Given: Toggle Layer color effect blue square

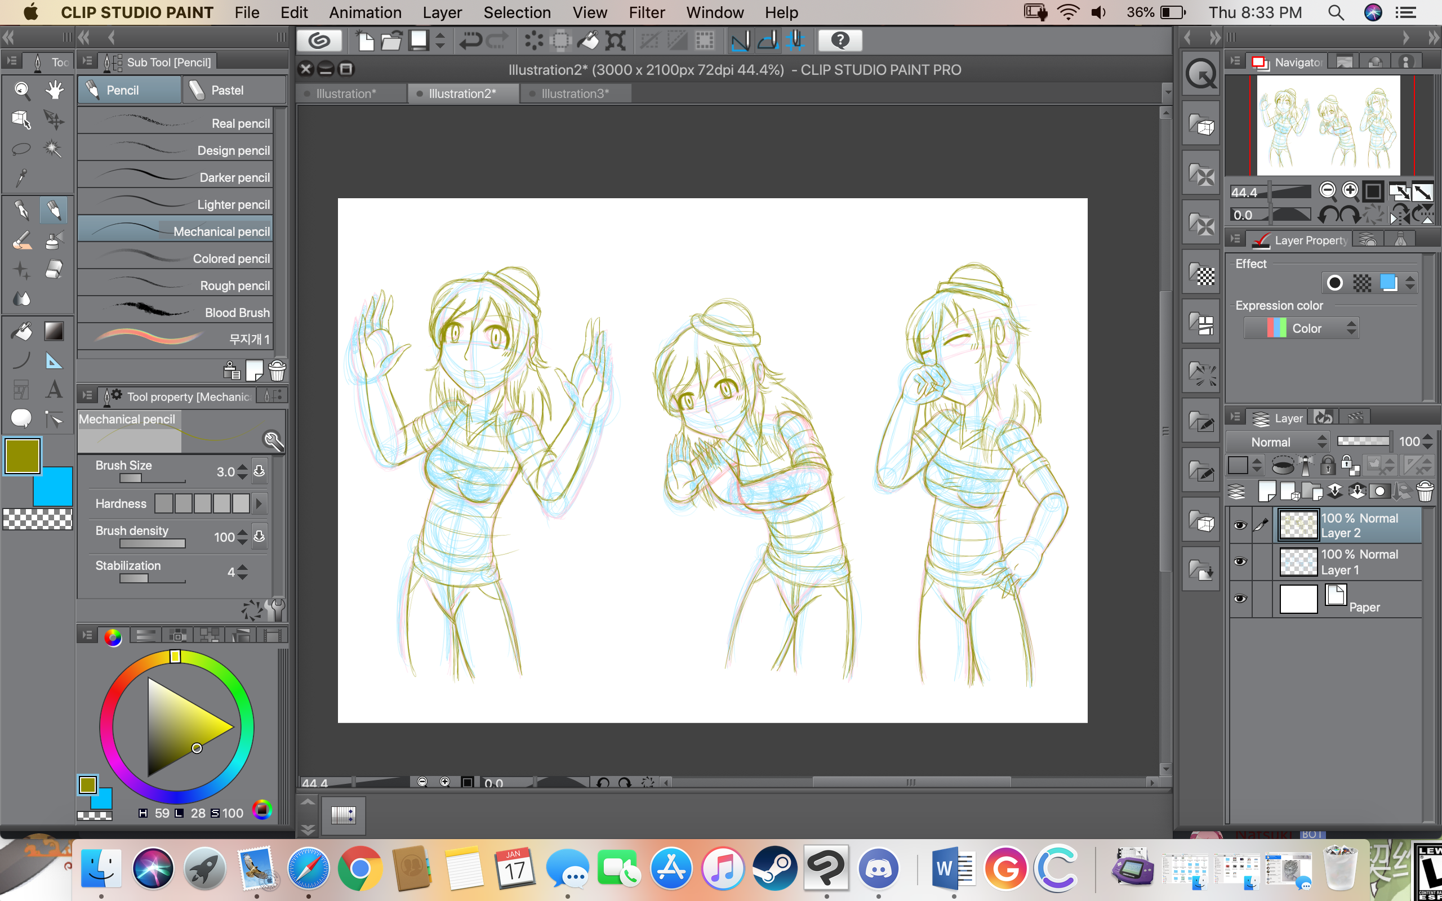Looking at the screenshot, I should coord(1389,283).
